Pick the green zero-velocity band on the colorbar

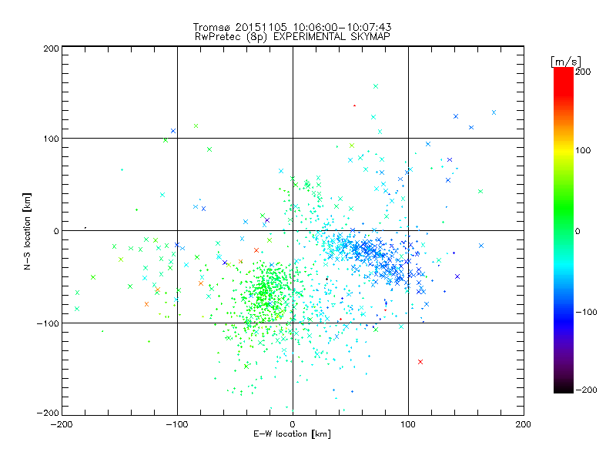[x=564, y=230]
